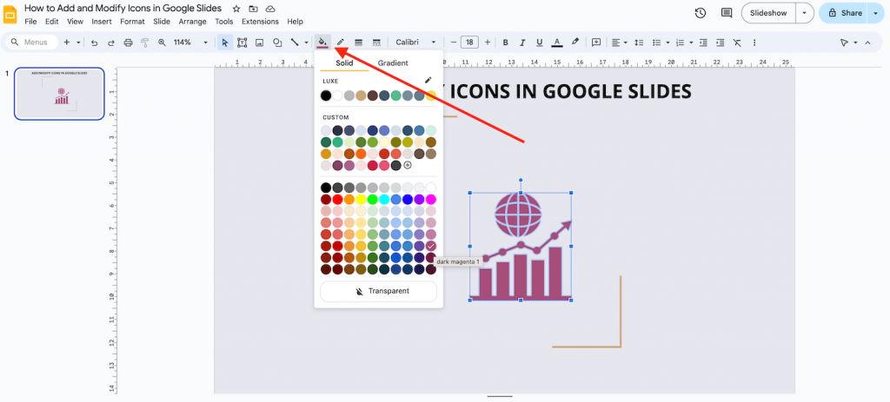This screenshot has width=890, height=402.
Task: Click the font size field showing 18
Action: (470, 43)
